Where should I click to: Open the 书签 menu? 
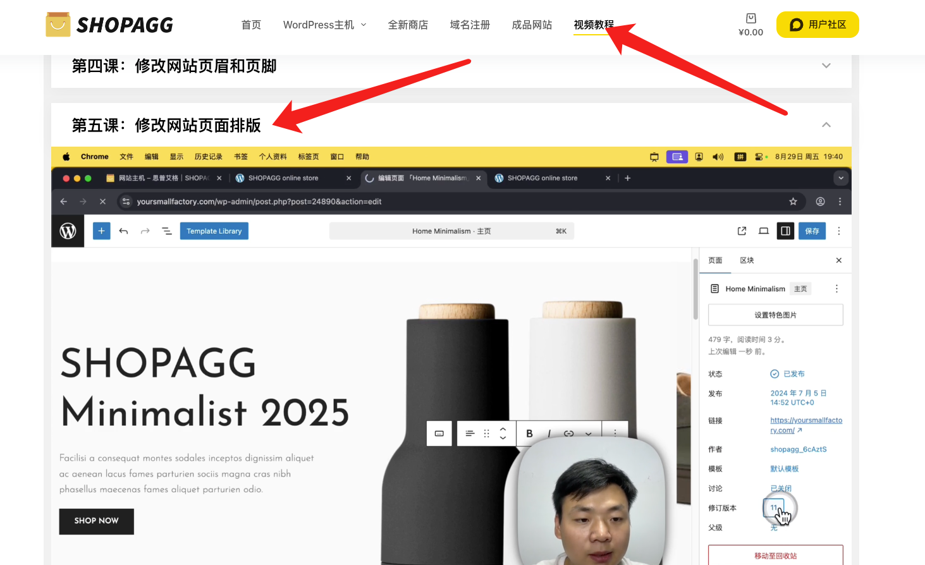click(x=241, y=157)
